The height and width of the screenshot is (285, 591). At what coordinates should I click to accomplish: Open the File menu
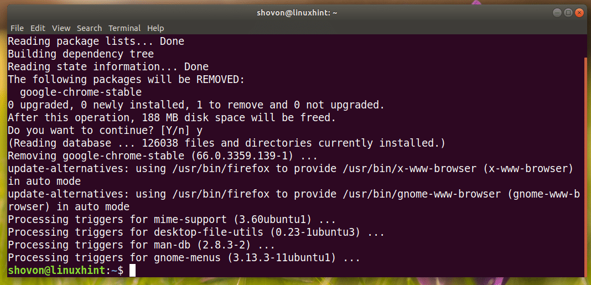17,28
